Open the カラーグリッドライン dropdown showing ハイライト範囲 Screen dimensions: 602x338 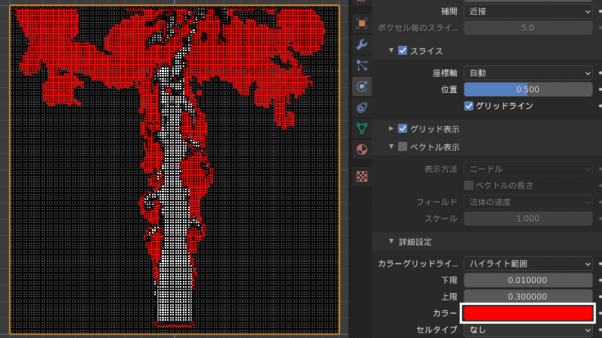(528, 264)
